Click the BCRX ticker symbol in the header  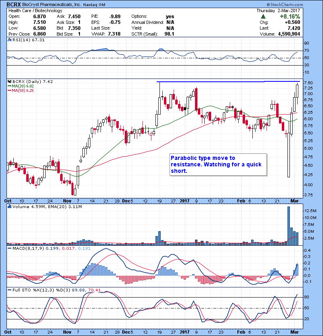point(13,4)
